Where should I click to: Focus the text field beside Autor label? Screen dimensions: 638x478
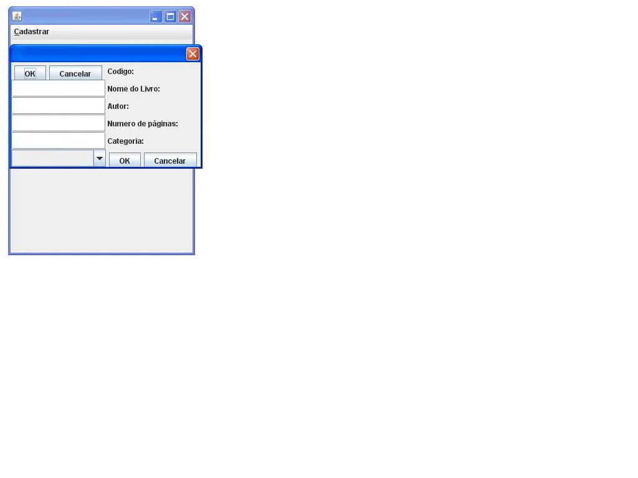point(58,106)
